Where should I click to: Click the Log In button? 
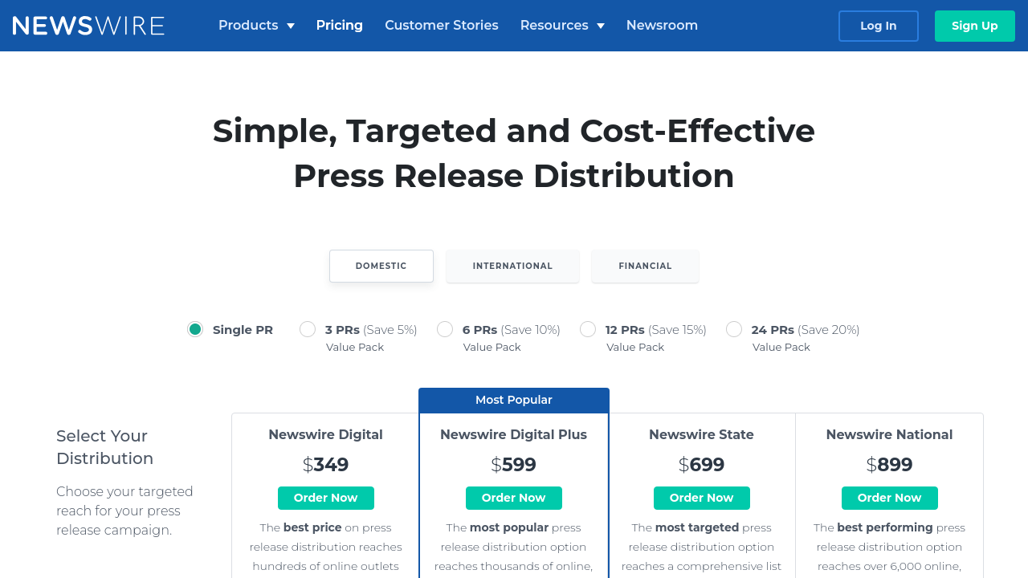tap(879, 26)
